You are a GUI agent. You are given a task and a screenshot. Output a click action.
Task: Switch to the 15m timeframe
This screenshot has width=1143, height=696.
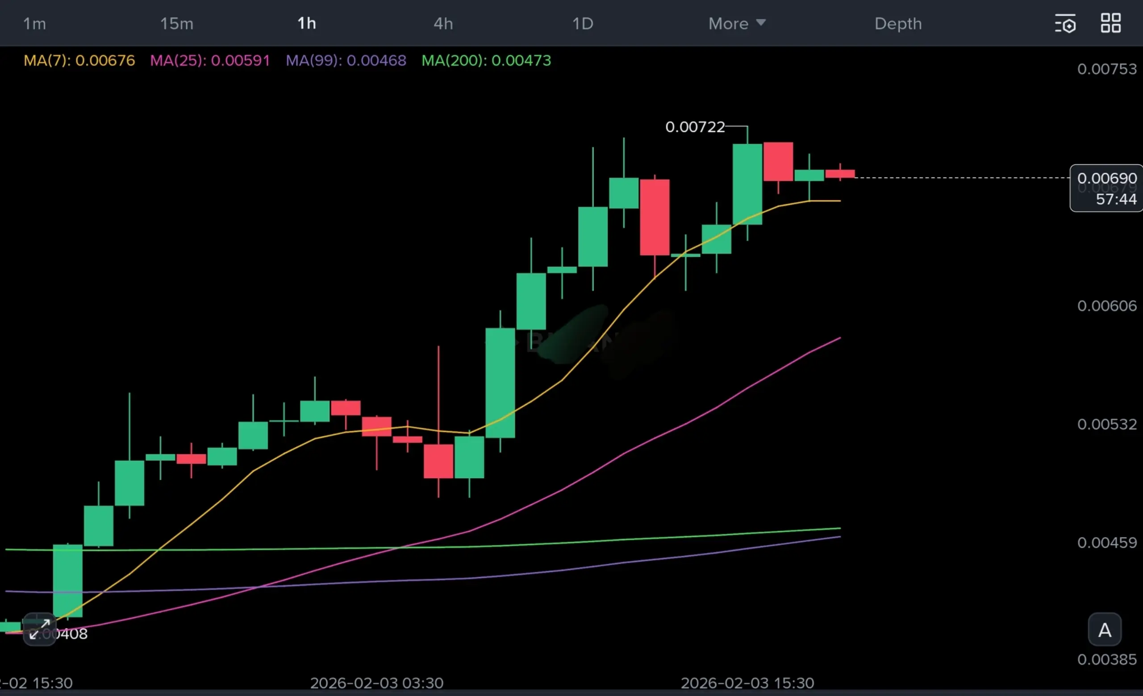(177, 24)
